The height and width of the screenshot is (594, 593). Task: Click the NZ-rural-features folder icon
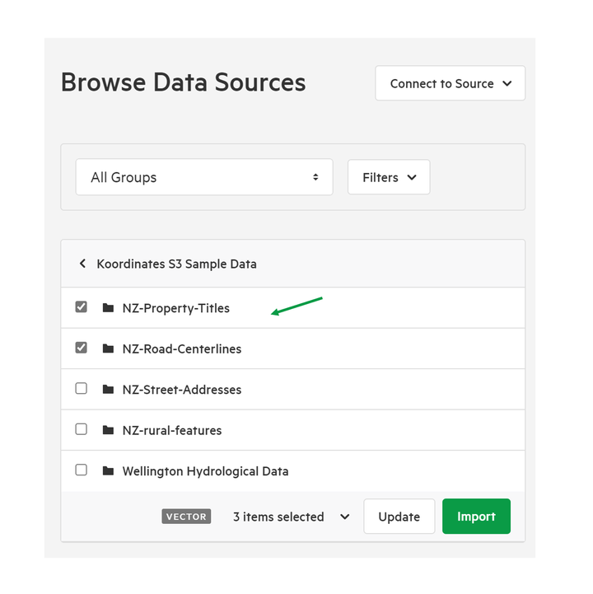pyautogui.click(x=108, y=430)
